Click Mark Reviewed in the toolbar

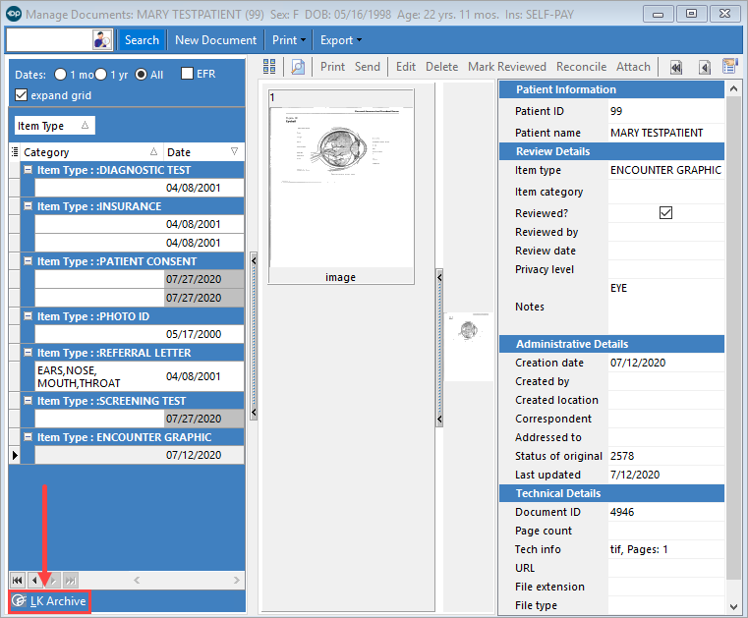click(506, 67)
